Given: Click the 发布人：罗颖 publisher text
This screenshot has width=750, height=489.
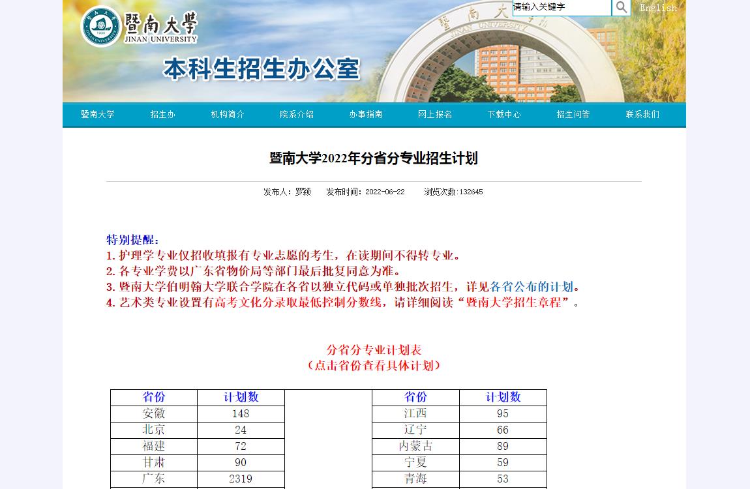Looking at the screenshot, I should (x=287, y=192).
